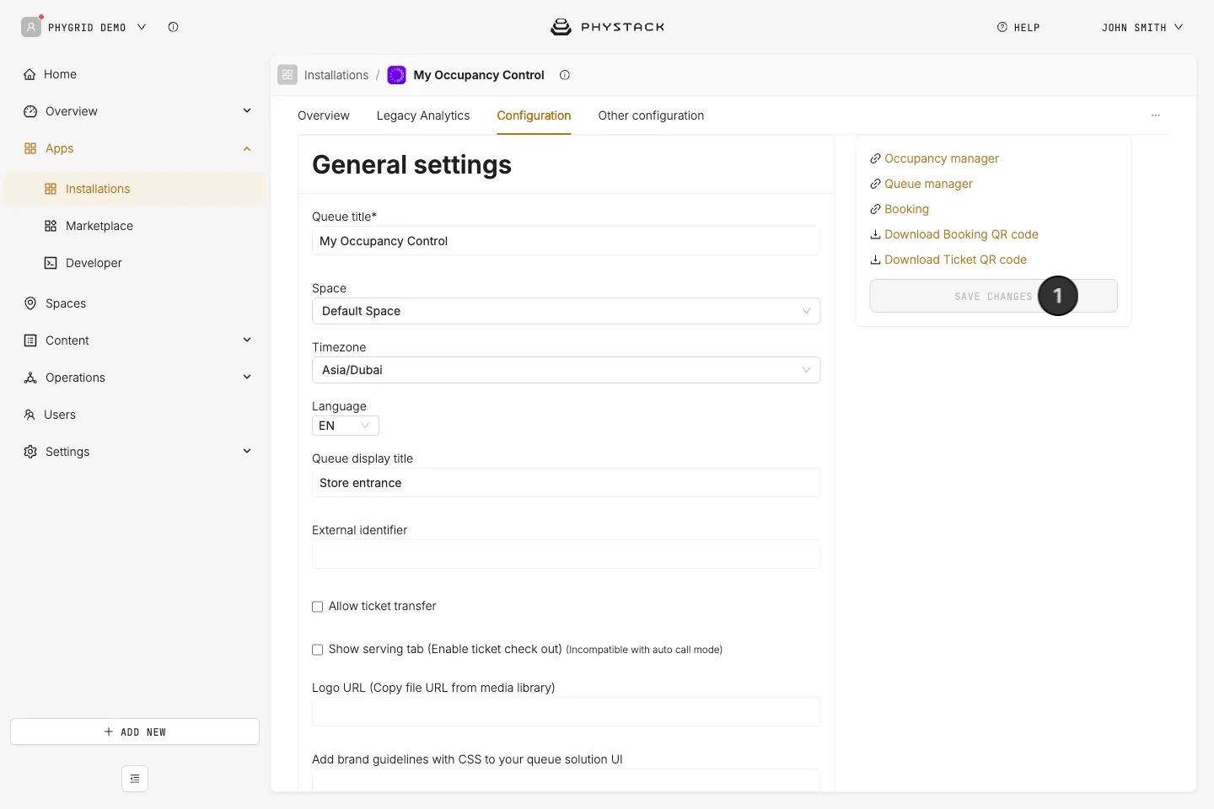Click the sidebar collapse icon at bottom

click(135, 779)
